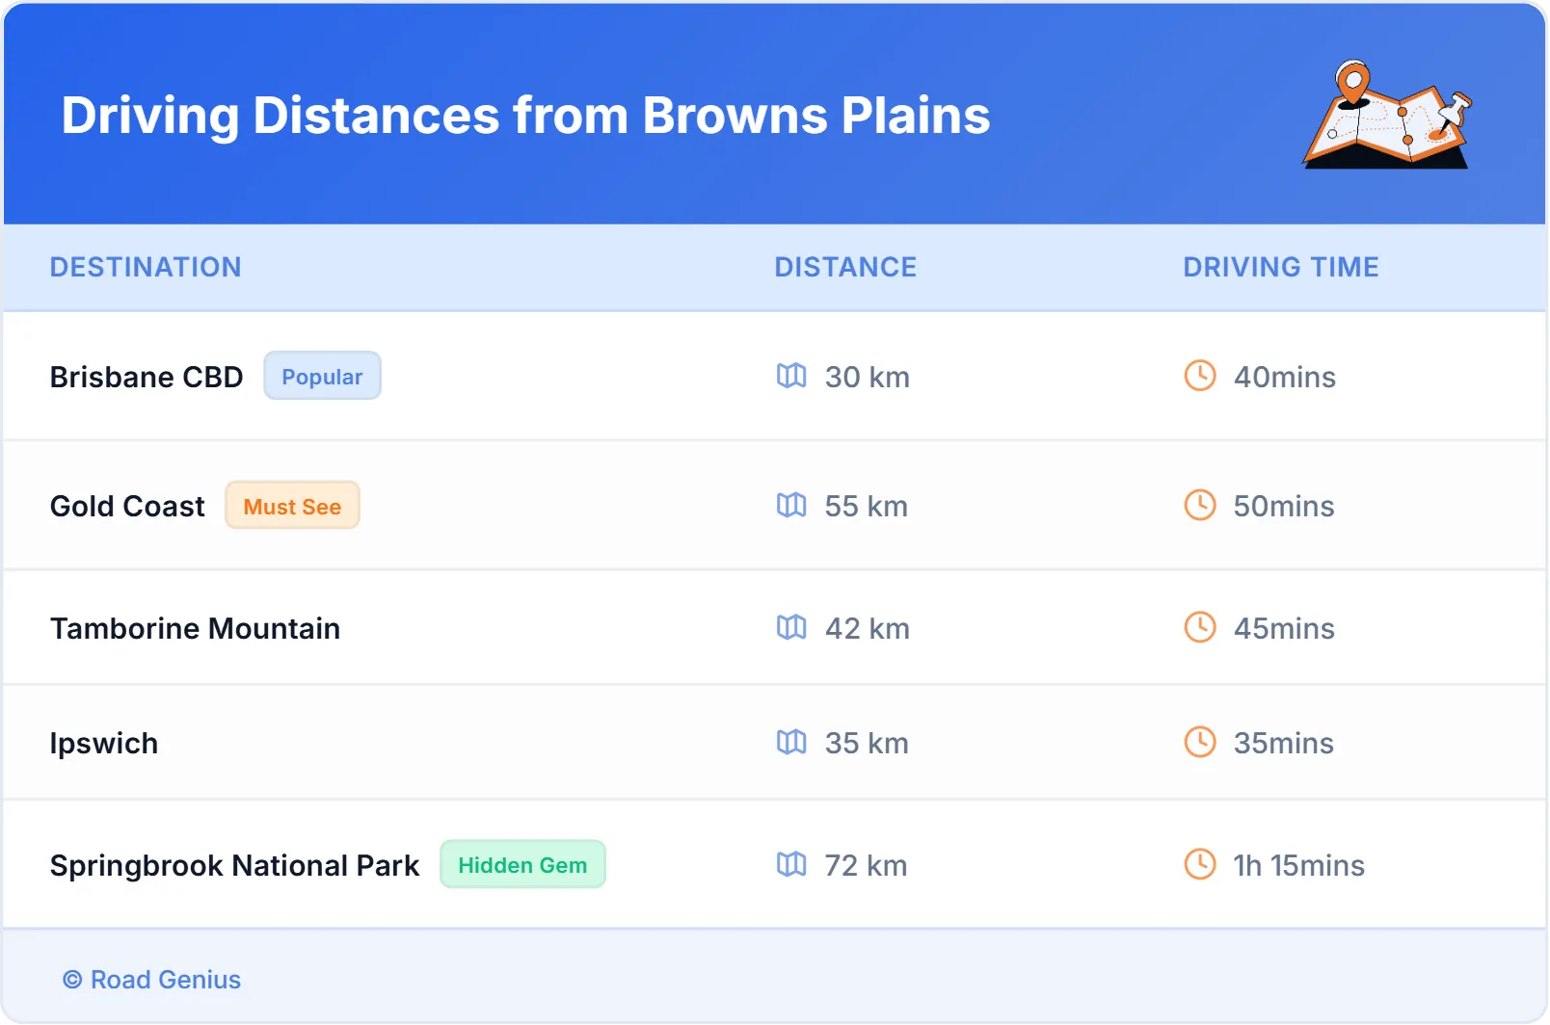Click the DISTANCE column header

click(845, 267)
